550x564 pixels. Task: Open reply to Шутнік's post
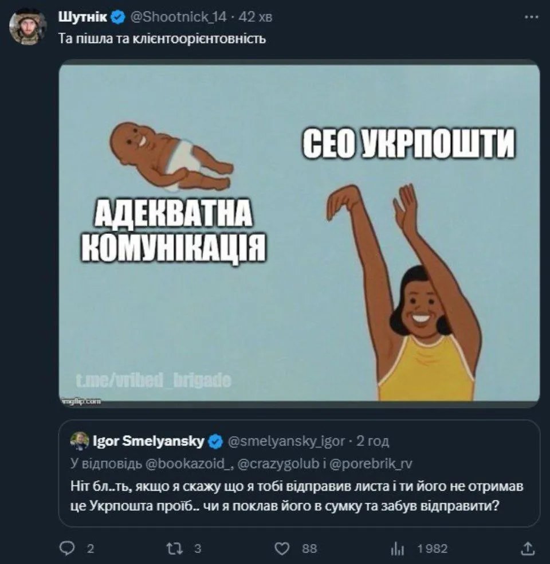(68, 549)
